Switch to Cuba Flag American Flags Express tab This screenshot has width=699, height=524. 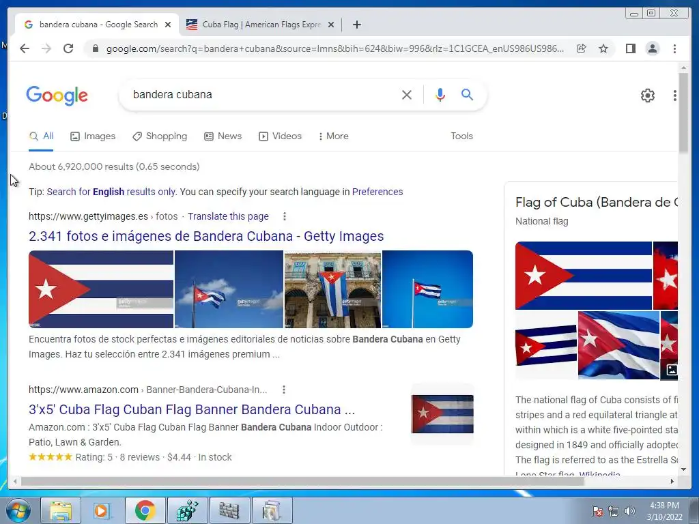tap(261, 25)
